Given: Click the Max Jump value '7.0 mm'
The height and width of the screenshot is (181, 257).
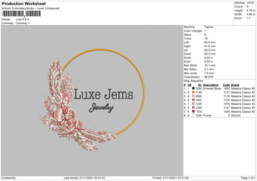Looking at the screenshot, I should (x=209, y=73).
